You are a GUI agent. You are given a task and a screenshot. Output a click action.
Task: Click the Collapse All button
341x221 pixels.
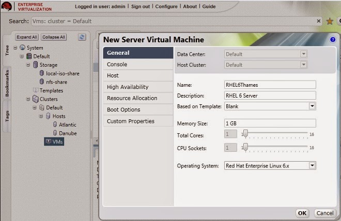[x=54, y=37]
